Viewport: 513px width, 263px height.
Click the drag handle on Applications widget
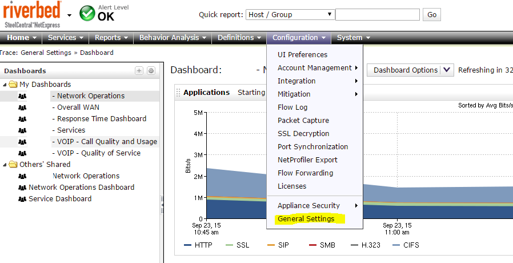pyautogui.click(x=178, y=93)
